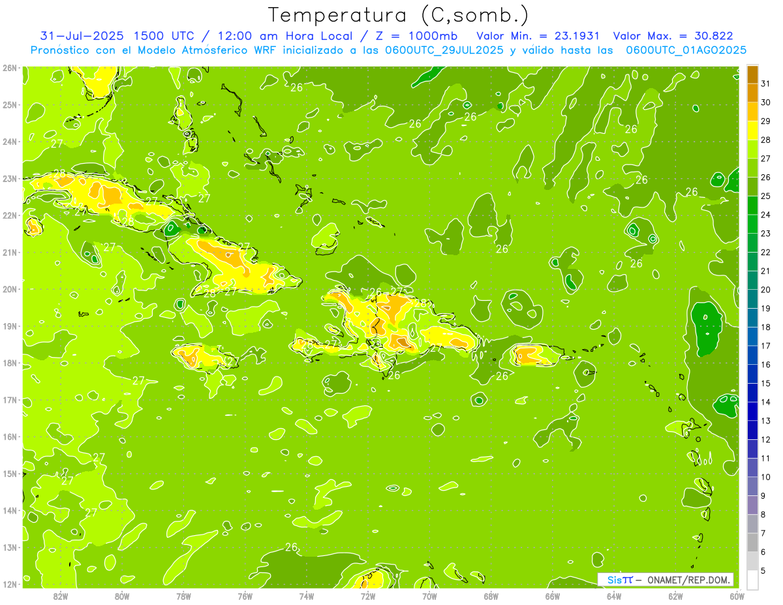Select the 80W longitude axis label

point(122,596)
